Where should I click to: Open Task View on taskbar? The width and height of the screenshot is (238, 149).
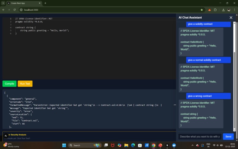pos(106,145)
